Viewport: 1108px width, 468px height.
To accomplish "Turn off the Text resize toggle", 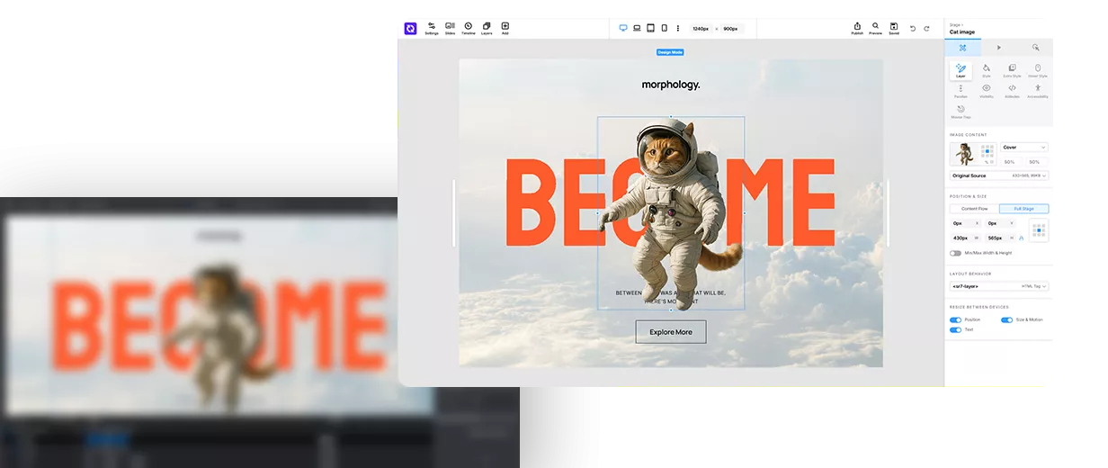I will (955, 329).
